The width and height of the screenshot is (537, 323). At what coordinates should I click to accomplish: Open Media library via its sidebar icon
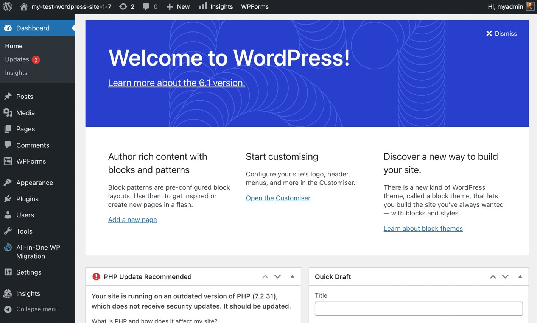[x=8, y=112]
